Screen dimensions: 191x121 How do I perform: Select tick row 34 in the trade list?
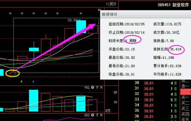tap(156, 105)
